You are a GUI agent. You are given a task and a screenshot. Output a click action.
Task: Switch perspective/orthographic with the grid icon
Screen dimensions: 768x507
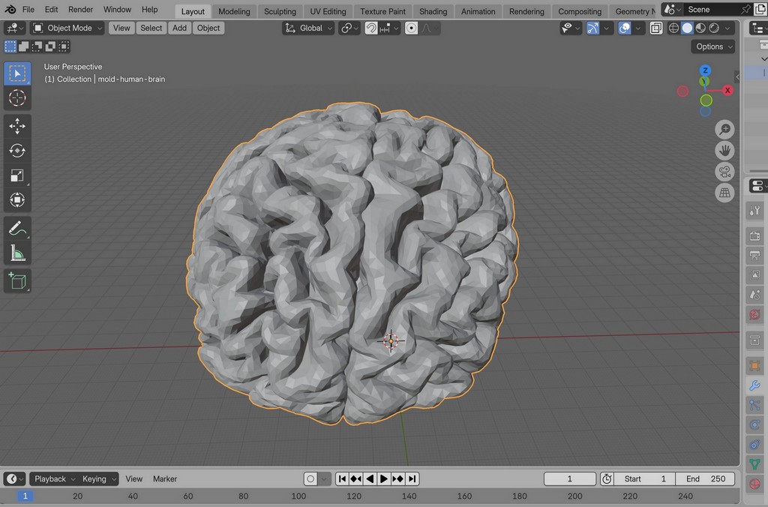tap(724, 193)
